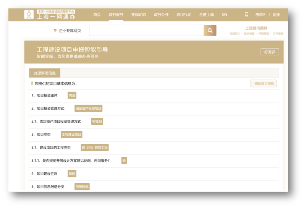Navigate to 走进上海 page
This screenshot has width=304, height=208.
click(207, 15)
